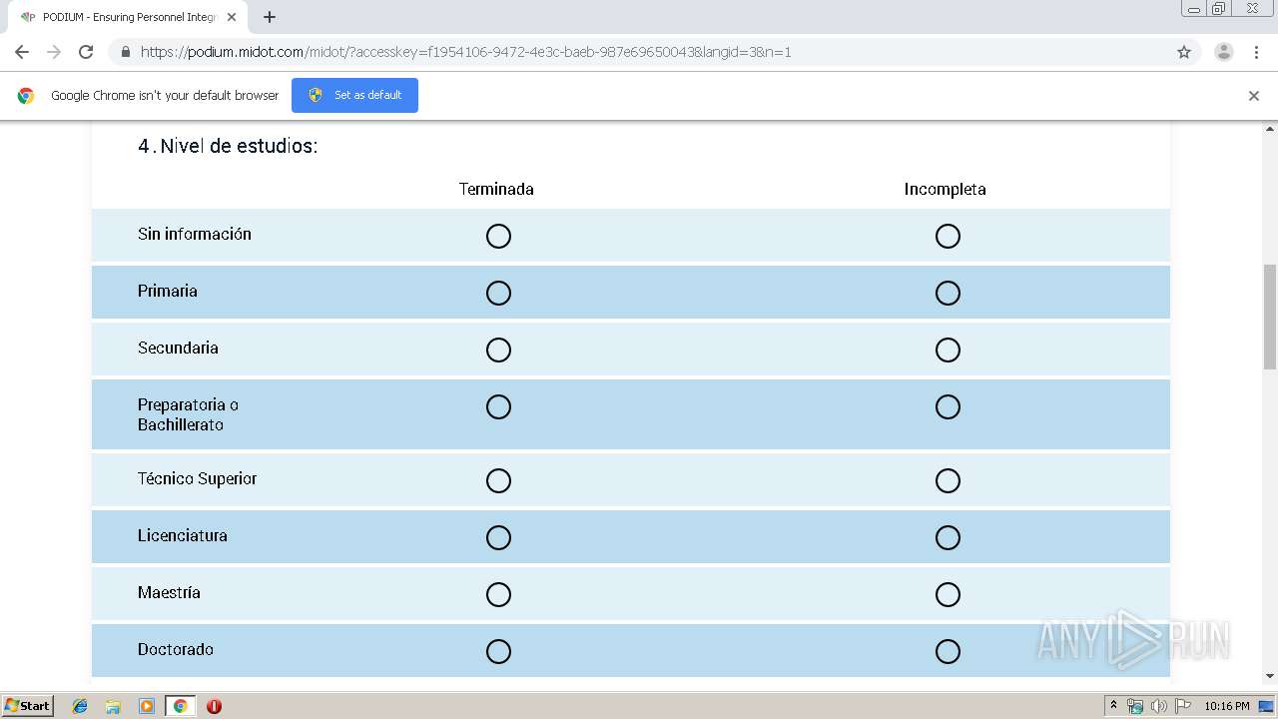
Task: Select Terminada for Preparatoria o Bachillerato
Action: [498, 406]
